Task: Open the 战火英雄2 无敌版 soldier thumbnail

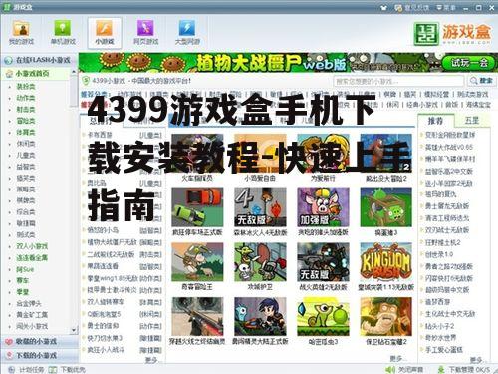Action: (323, 262)
